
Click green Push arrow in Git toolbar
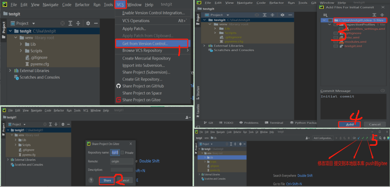[367, 138]
